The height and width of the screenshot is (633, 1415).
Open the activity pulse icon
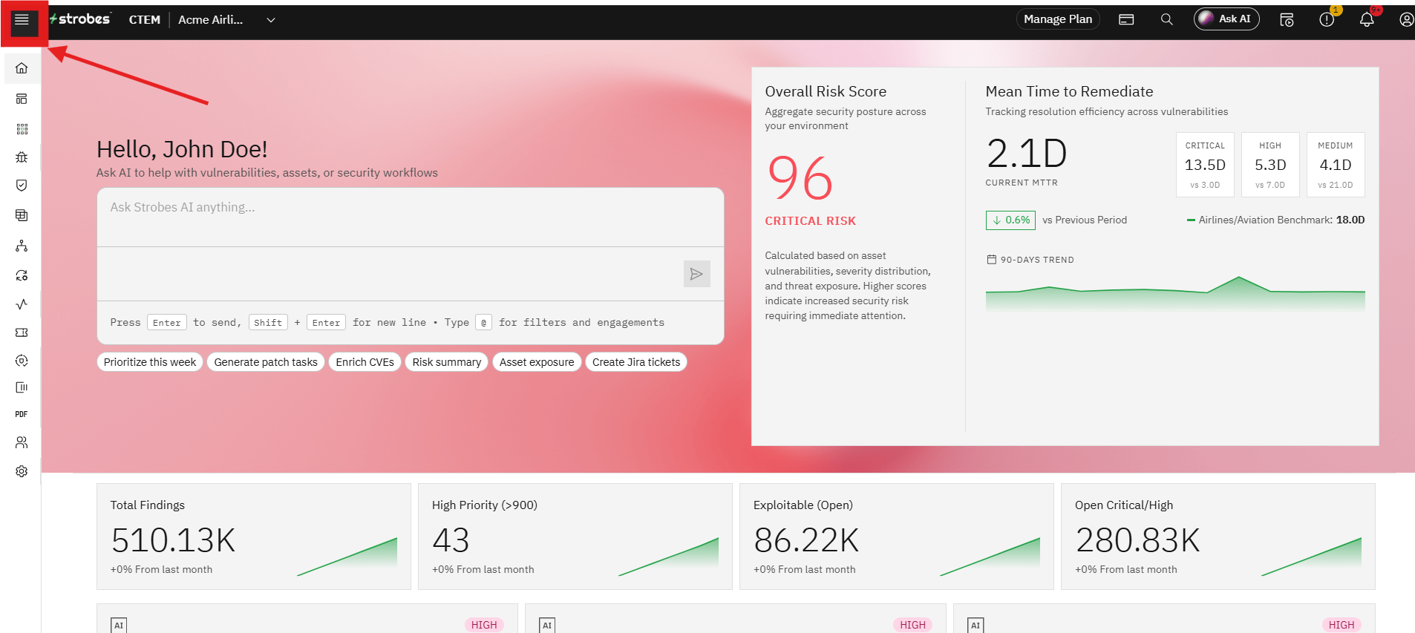click(22, 304)
